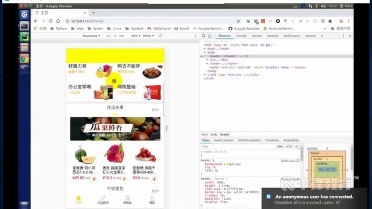The image size is (372, 209).
Task: Open the DOM Breakpoints pane tab
Action: [x=249, y=140]
